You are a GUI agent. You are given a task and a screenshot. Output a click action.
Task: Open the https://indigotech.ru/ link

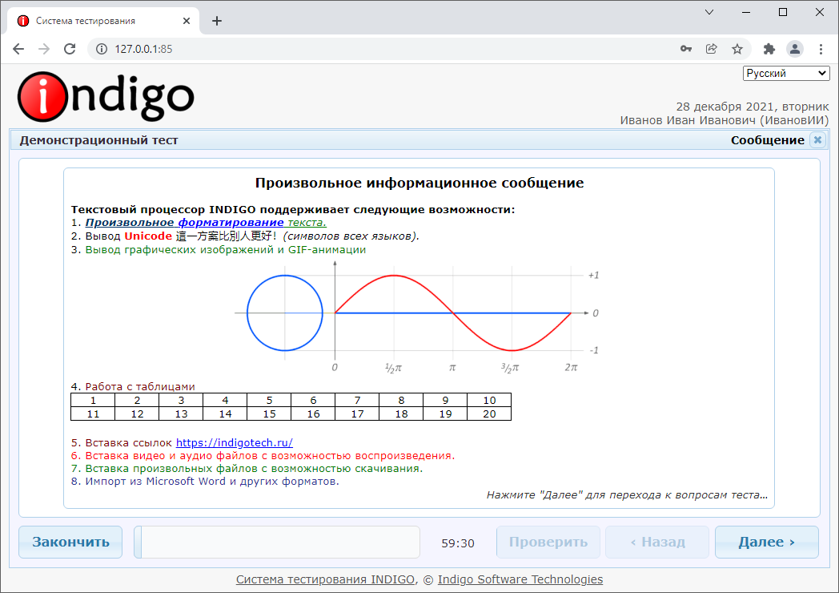(x=235, y=442)
